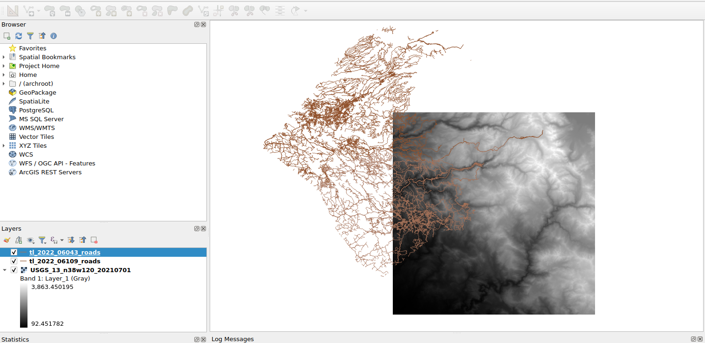Expand the XYZ Tiles entry
The height and width of the screenshot is (343, 705).
click(4, 145)
